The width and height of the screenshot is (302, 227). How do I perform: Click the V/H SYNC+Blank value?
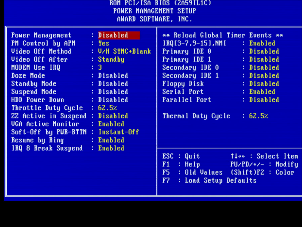pyautogui.click(x=125, y=51)
